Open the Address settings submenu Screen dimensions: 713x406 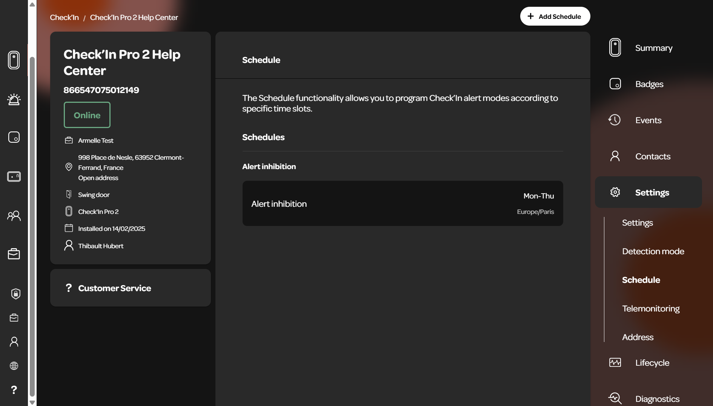click(638, 337)
